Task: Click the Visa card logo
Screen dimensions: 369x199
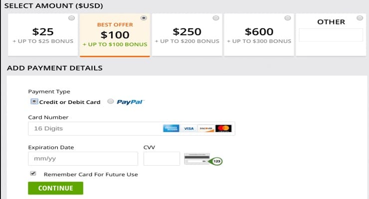Action: click(x=188, y=128)
